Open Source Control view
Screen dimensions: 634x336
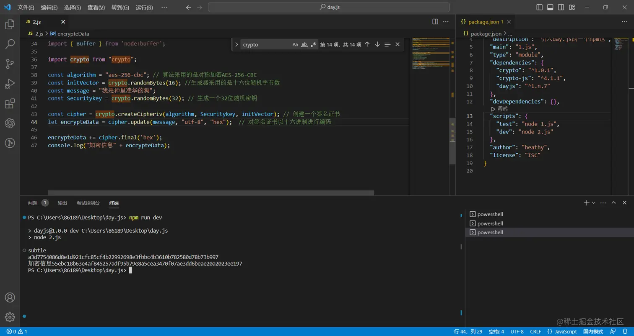[x=10, y=64]
